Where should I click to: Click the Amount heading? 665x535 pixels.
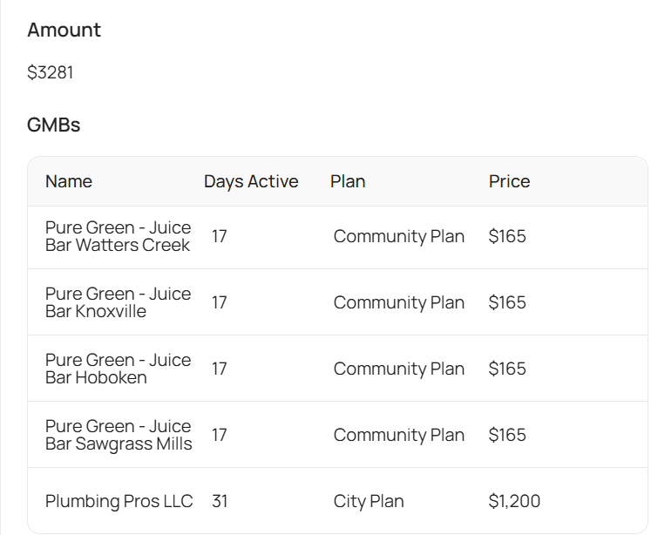[64, 30]
